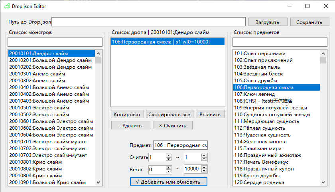The height and width of the screenshot is (192, 335).
Task: Click the Drop.json Editor app icon
Action: point(6,6)
